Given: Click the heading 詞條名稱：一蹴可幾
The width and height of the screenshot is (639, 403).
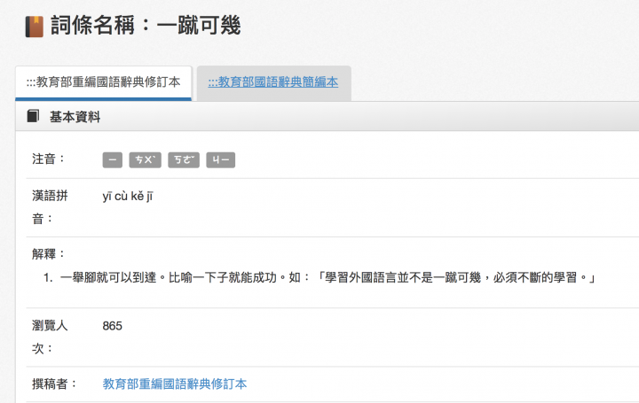Looking at the screenshot, I should click(146, 26).
